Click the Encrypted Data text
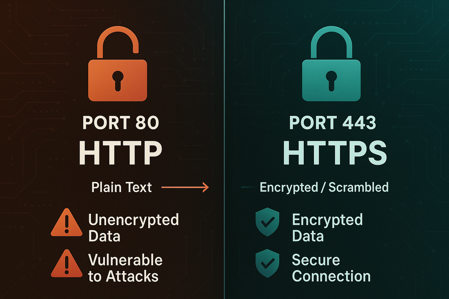 [x=327, y=228]
